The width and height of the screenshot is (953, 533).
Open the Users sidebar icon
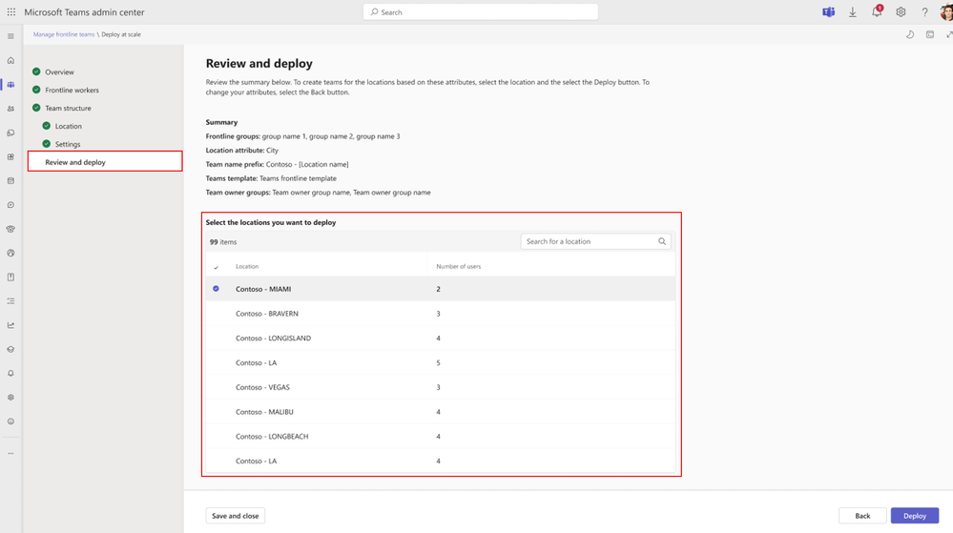[10, 109]
